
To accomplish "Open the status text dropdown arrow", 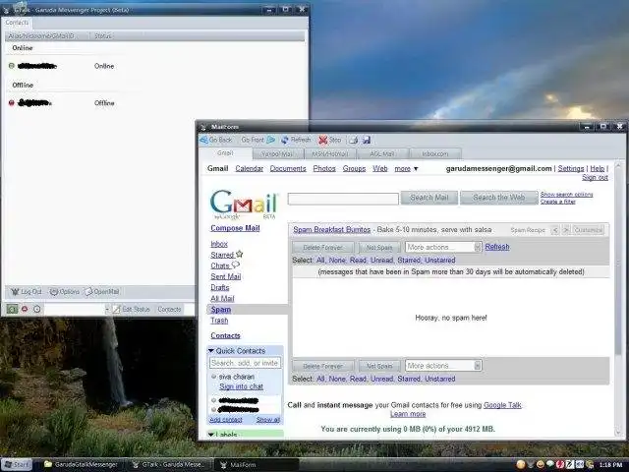I will (x=107, y=309).
